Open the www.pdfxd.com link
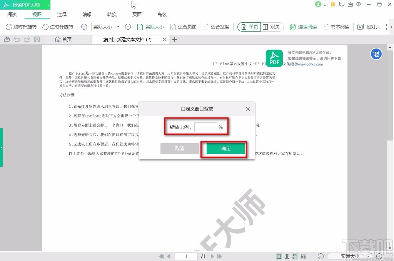Screen dimensions: 394x261 pyautogui.click(x=306, y=64)
